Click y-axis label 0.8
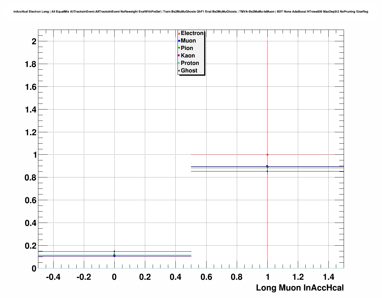Image resolution: width=382 pixels, height=298 pixels. coord(31,178)
